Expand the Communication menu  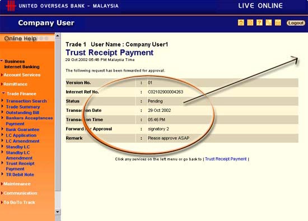click(x=20, y=193)
